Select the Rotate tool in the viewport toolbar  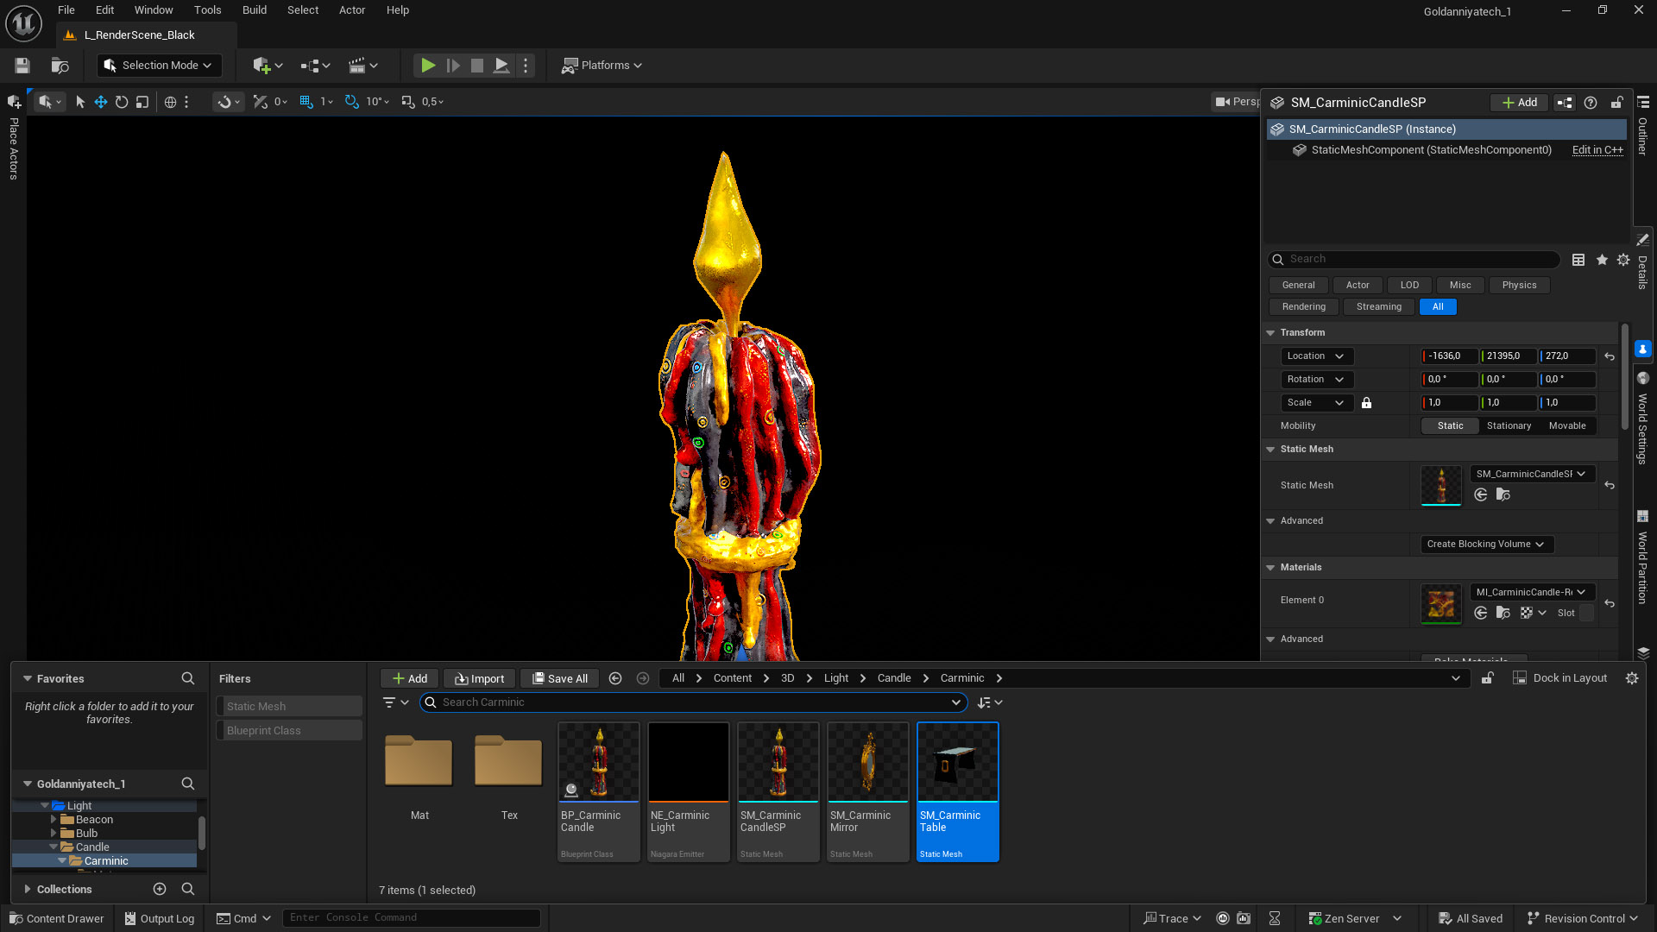(x=121, y=102)
